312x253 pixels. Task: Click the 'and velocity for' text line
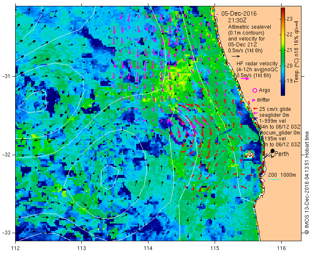247,39
